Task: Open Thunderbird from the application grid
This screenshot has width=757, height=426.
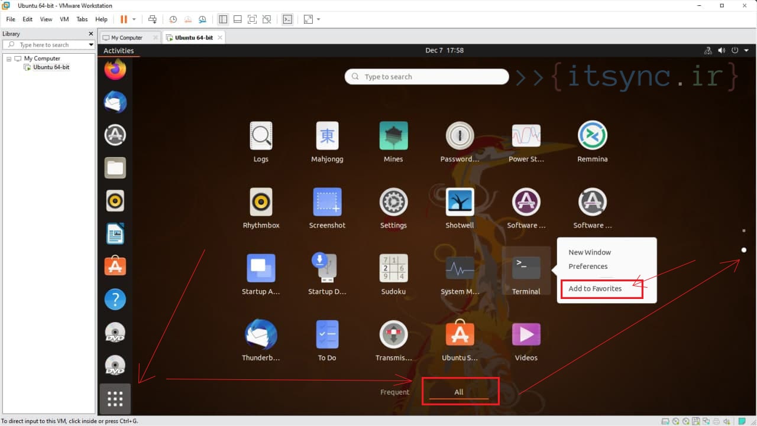Action: pyautogui.click(x=261, y=334)
